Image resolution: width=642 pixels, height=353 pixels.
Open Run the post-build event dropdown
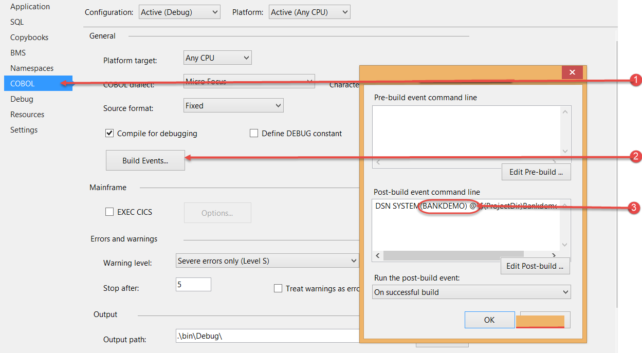coord(471,292)
